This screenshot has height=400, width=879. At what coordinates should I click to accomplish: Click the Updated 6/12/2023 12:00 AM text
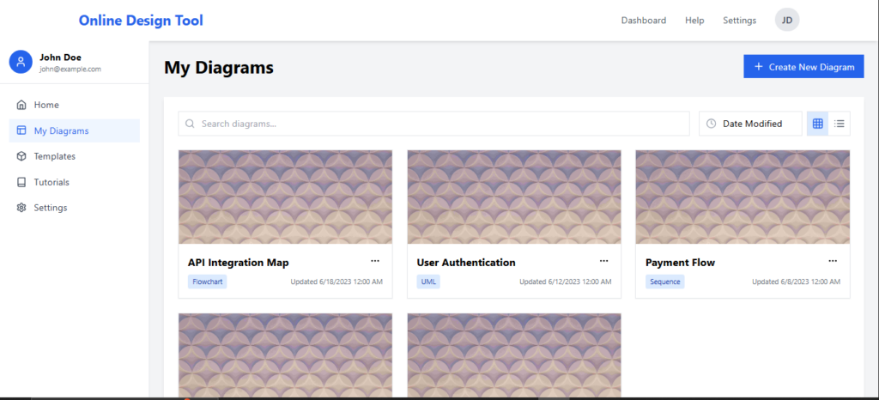tap(565, 282)
